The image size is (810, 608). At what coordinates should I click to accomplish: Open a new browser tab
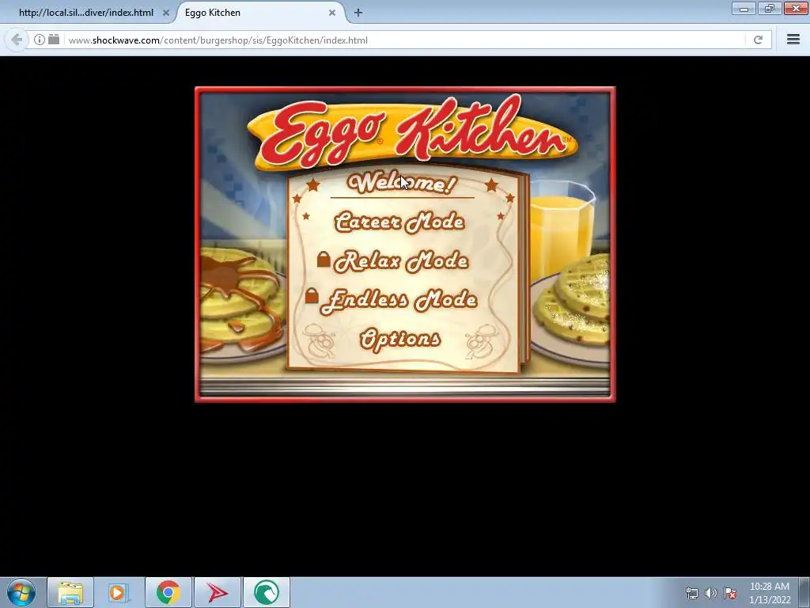pyautogui.click(x=358, y=13)
